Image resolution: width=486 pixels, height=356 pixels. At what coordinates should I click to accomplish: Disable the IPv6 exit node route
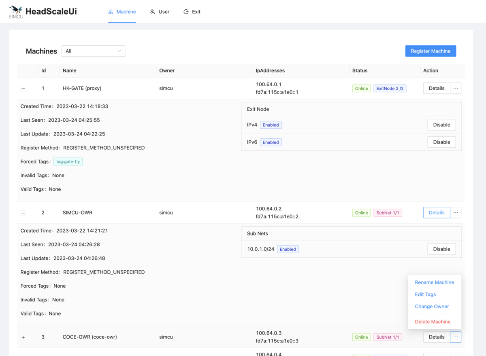pos(441,142)
